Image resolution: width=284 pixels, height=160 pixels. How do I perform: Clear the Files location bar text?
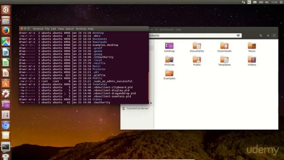238,36
